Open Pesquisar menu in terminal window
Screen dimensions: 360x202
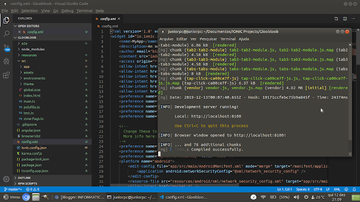[208, 39]
